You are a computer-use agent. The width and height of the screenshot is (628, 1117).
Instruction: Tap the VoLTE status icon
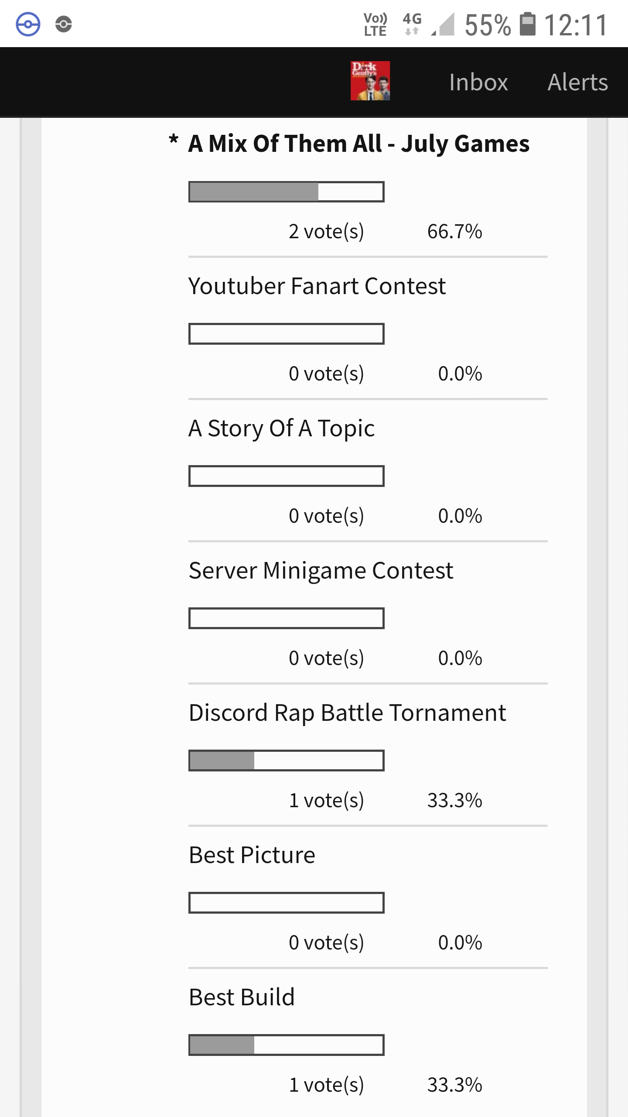point(375,24)
